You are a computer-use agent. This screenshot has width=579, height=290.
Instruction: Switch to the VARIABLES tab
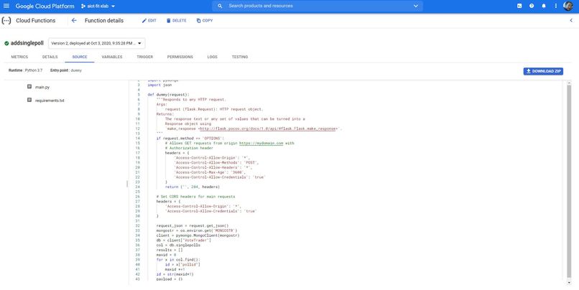point(112,57)
